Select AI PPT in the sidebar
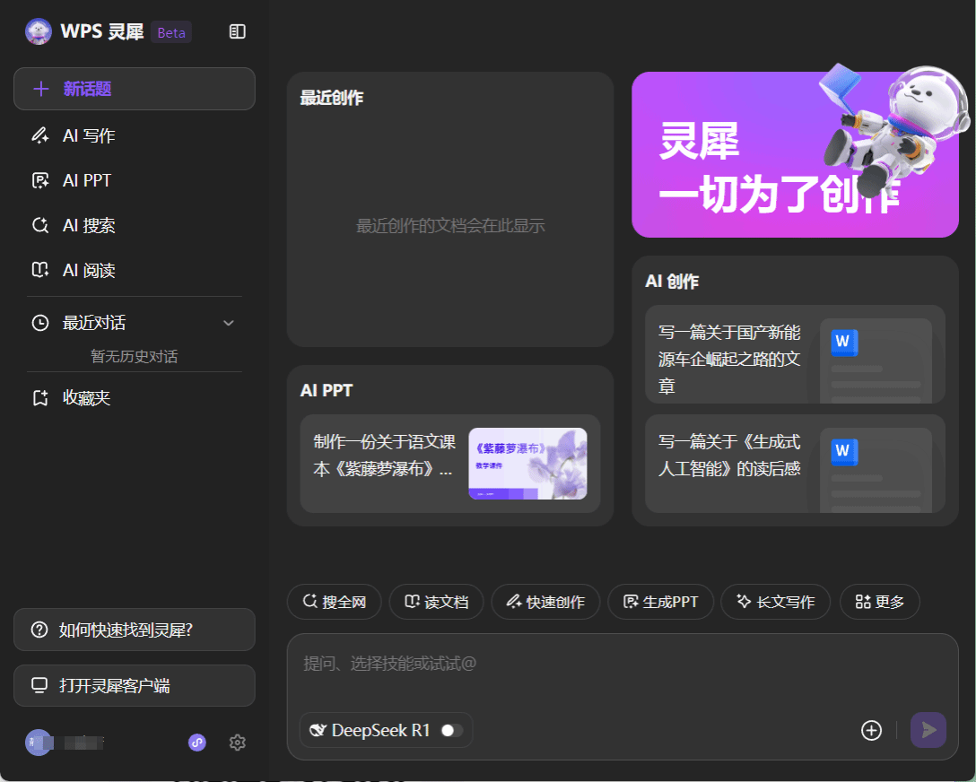 tap(87, 181)
